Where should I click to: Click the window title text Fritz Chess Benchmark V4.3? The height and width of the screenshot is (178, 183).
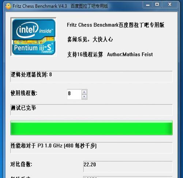[40, 6]
